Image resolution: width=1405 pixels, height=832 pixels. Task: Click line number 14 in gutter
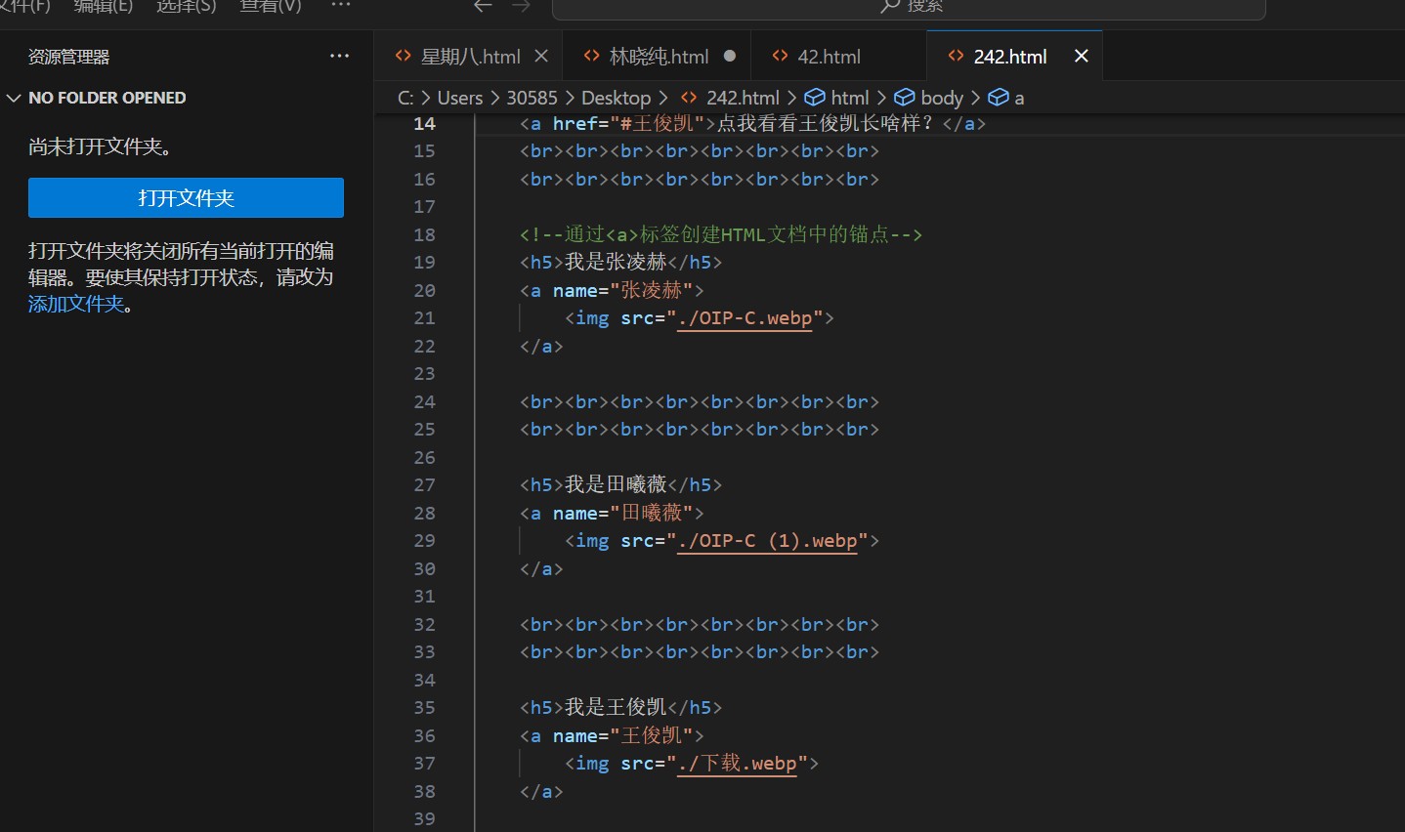pyautogui.click(x=424, y=124)
